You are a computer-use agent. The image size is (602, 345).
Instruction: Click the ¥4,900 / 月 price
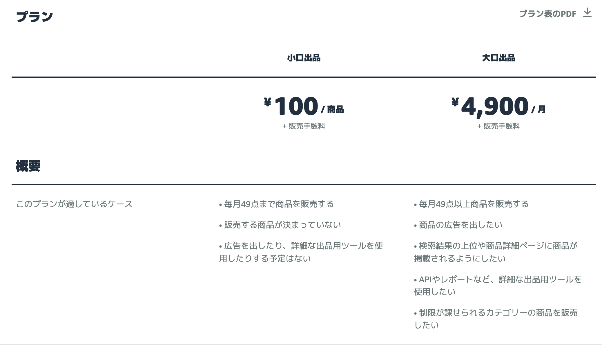click(x=498, y=106)
